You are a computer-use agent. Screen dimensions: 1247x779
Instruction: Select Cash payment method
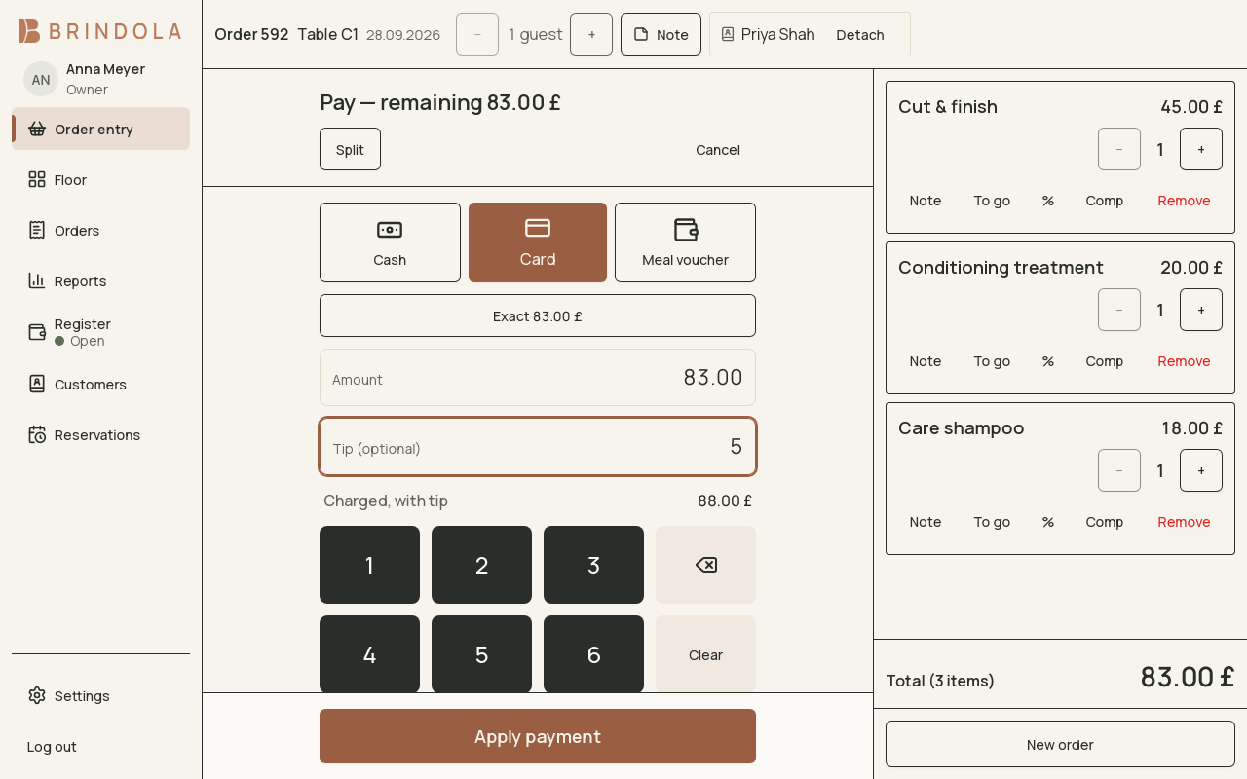pyautogui.click(x=390, y=242)
